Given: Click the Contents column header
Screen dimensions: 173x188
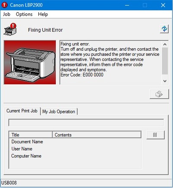Looking at the screenshot, I should tap(97, 135).
